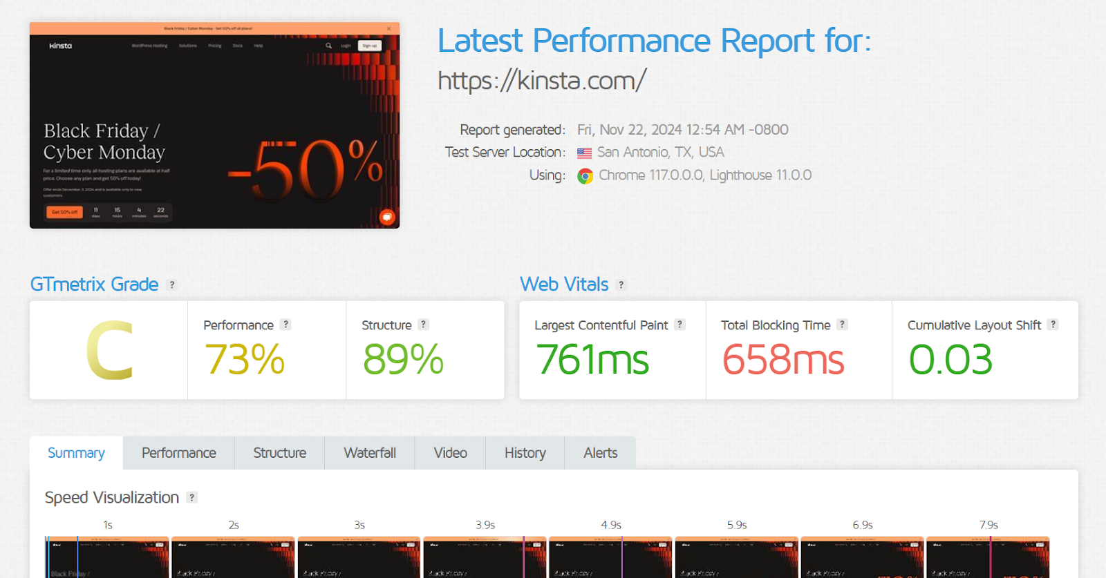This screenshot has height=578, width=1106.
Task: Click the GTmetrix Grade heading
Action: [94, 285]
